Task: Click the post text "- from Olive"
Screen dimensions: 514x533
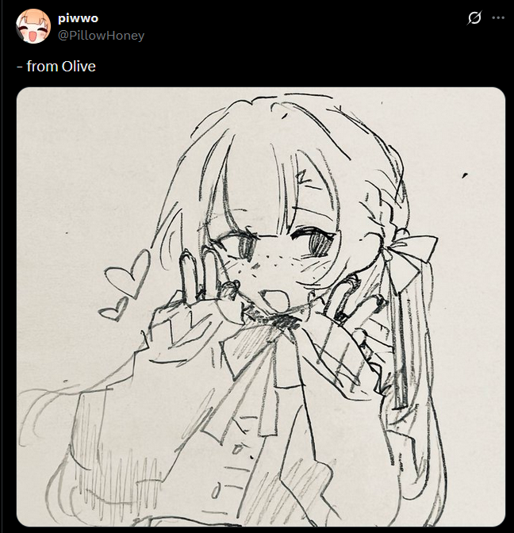Action: pos(56,67)
